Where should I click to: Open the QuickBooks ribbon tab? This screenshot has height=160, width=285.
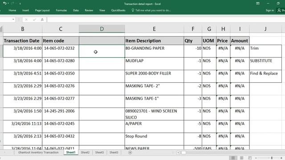(x=118, y=10)
